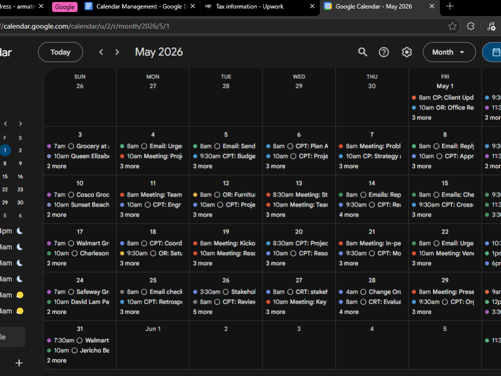Open the Settings gear menu
Viewport: 501px width, 376px height.
point(406,52)
